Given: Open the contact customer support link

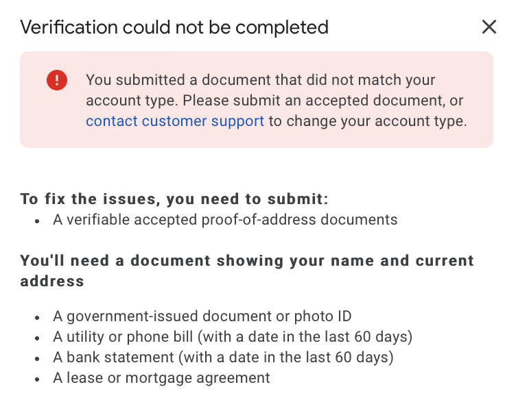Looking at the screenshot, I should (175, 121).
